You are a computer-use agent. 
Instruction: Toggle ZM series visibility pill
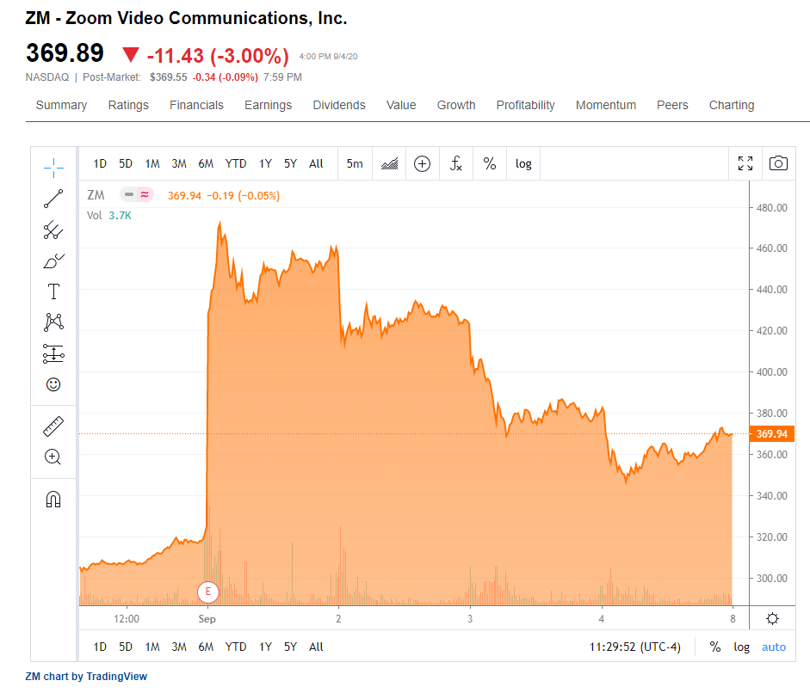tap(136, 194)
